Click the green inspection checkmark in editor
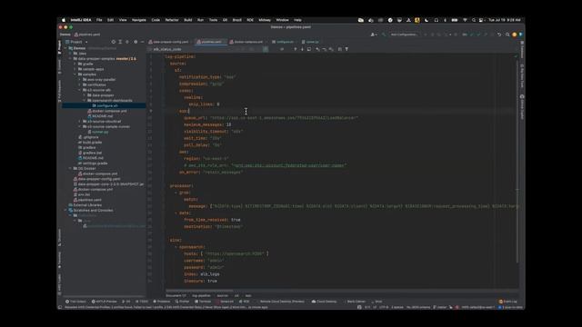Screen dimensions: 582x327 pos(516,56)
